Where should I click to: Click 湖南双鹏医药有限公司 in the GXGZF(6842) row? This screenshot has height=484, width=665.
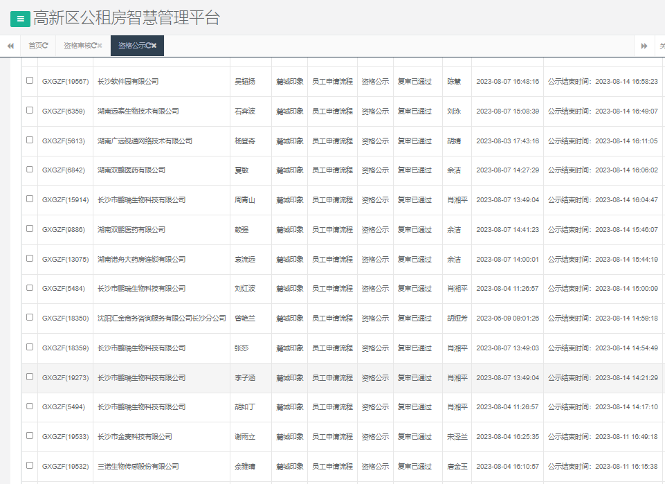click(131, 170)
